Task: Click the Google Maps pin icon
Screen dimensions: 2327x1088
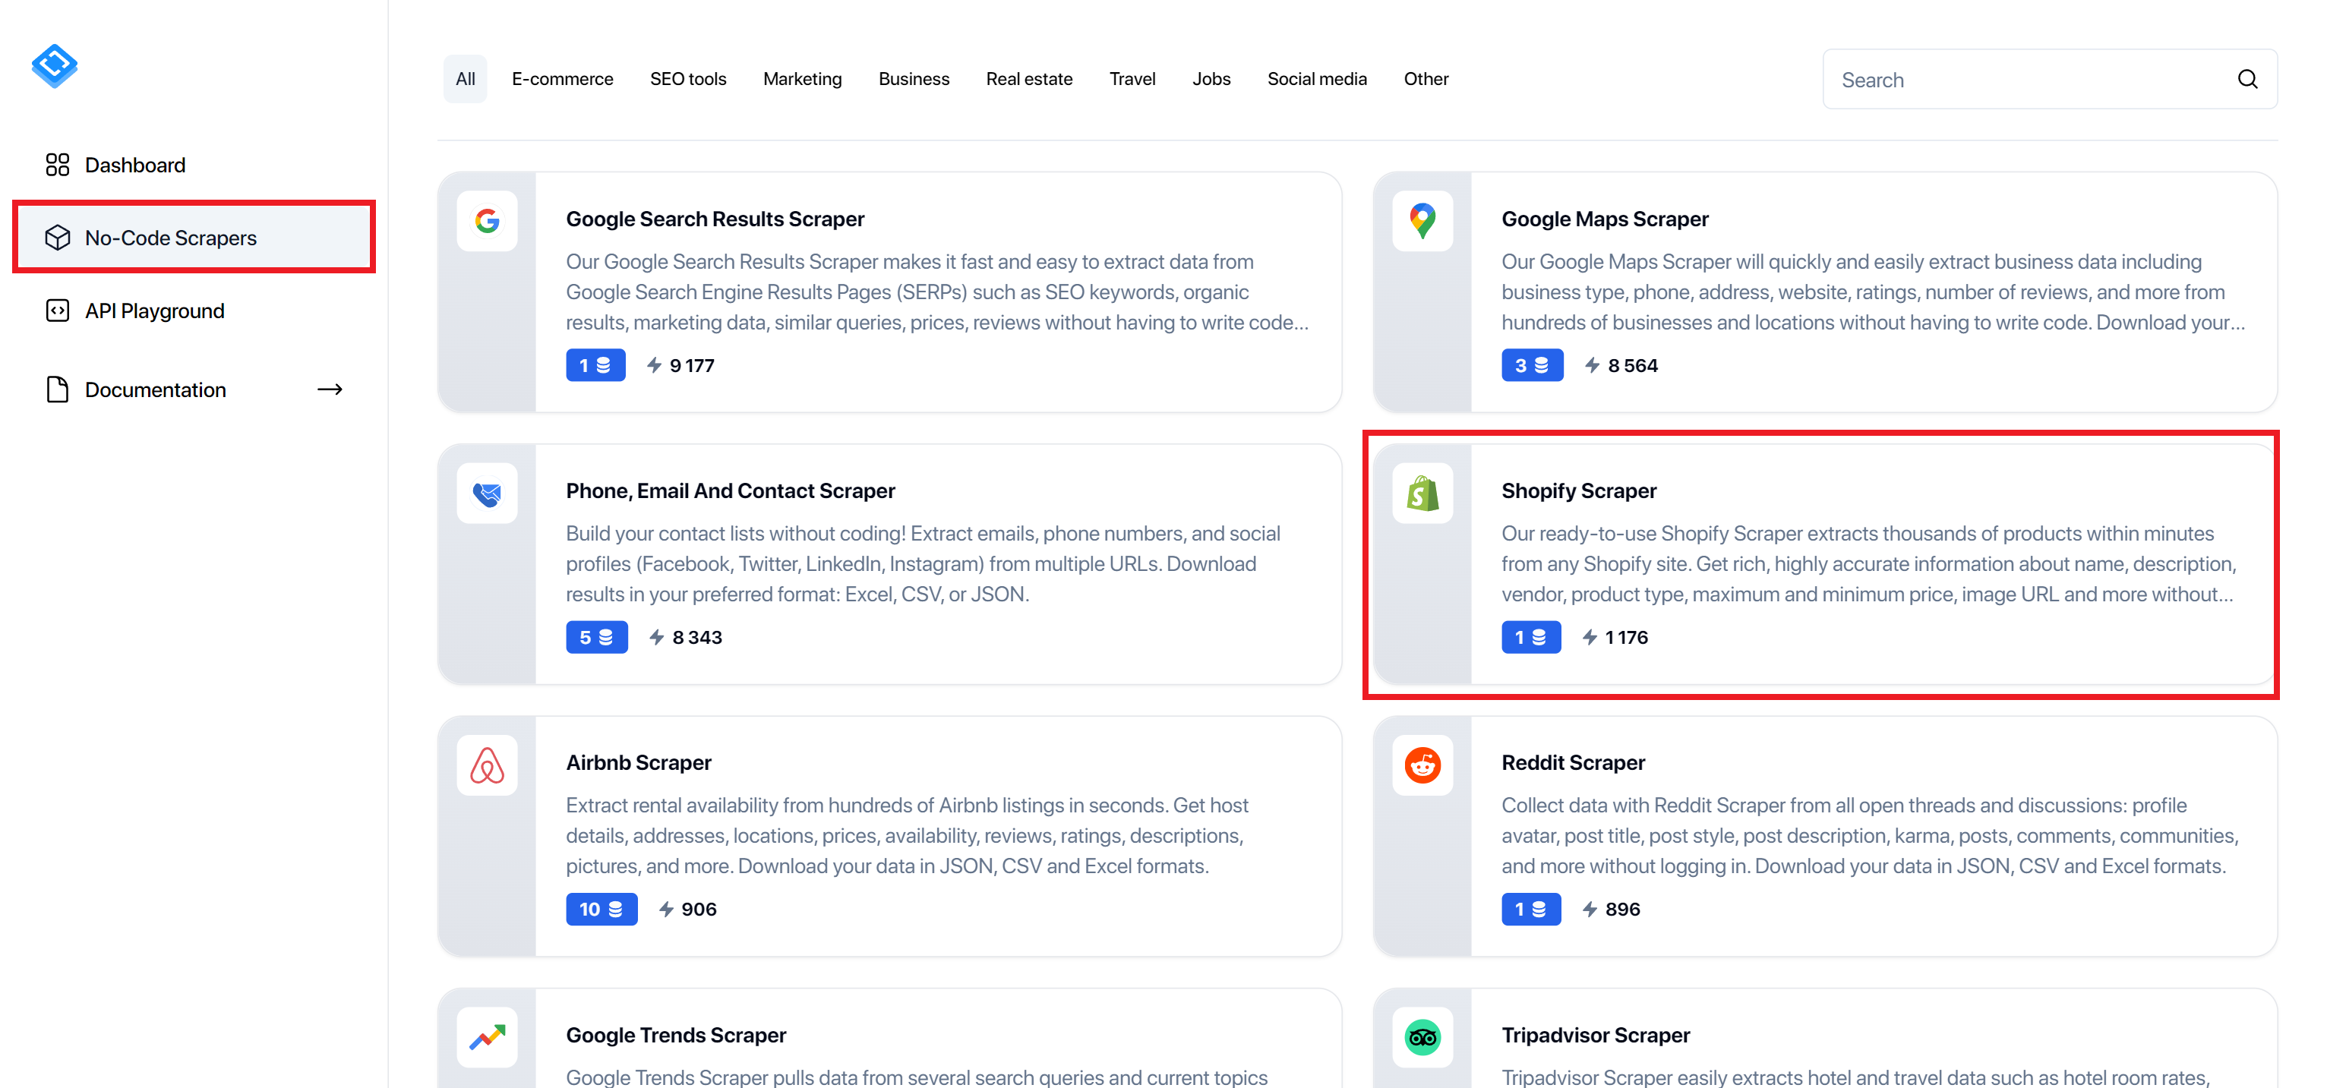Action: pyautogui.click(x=1422, y=220)
